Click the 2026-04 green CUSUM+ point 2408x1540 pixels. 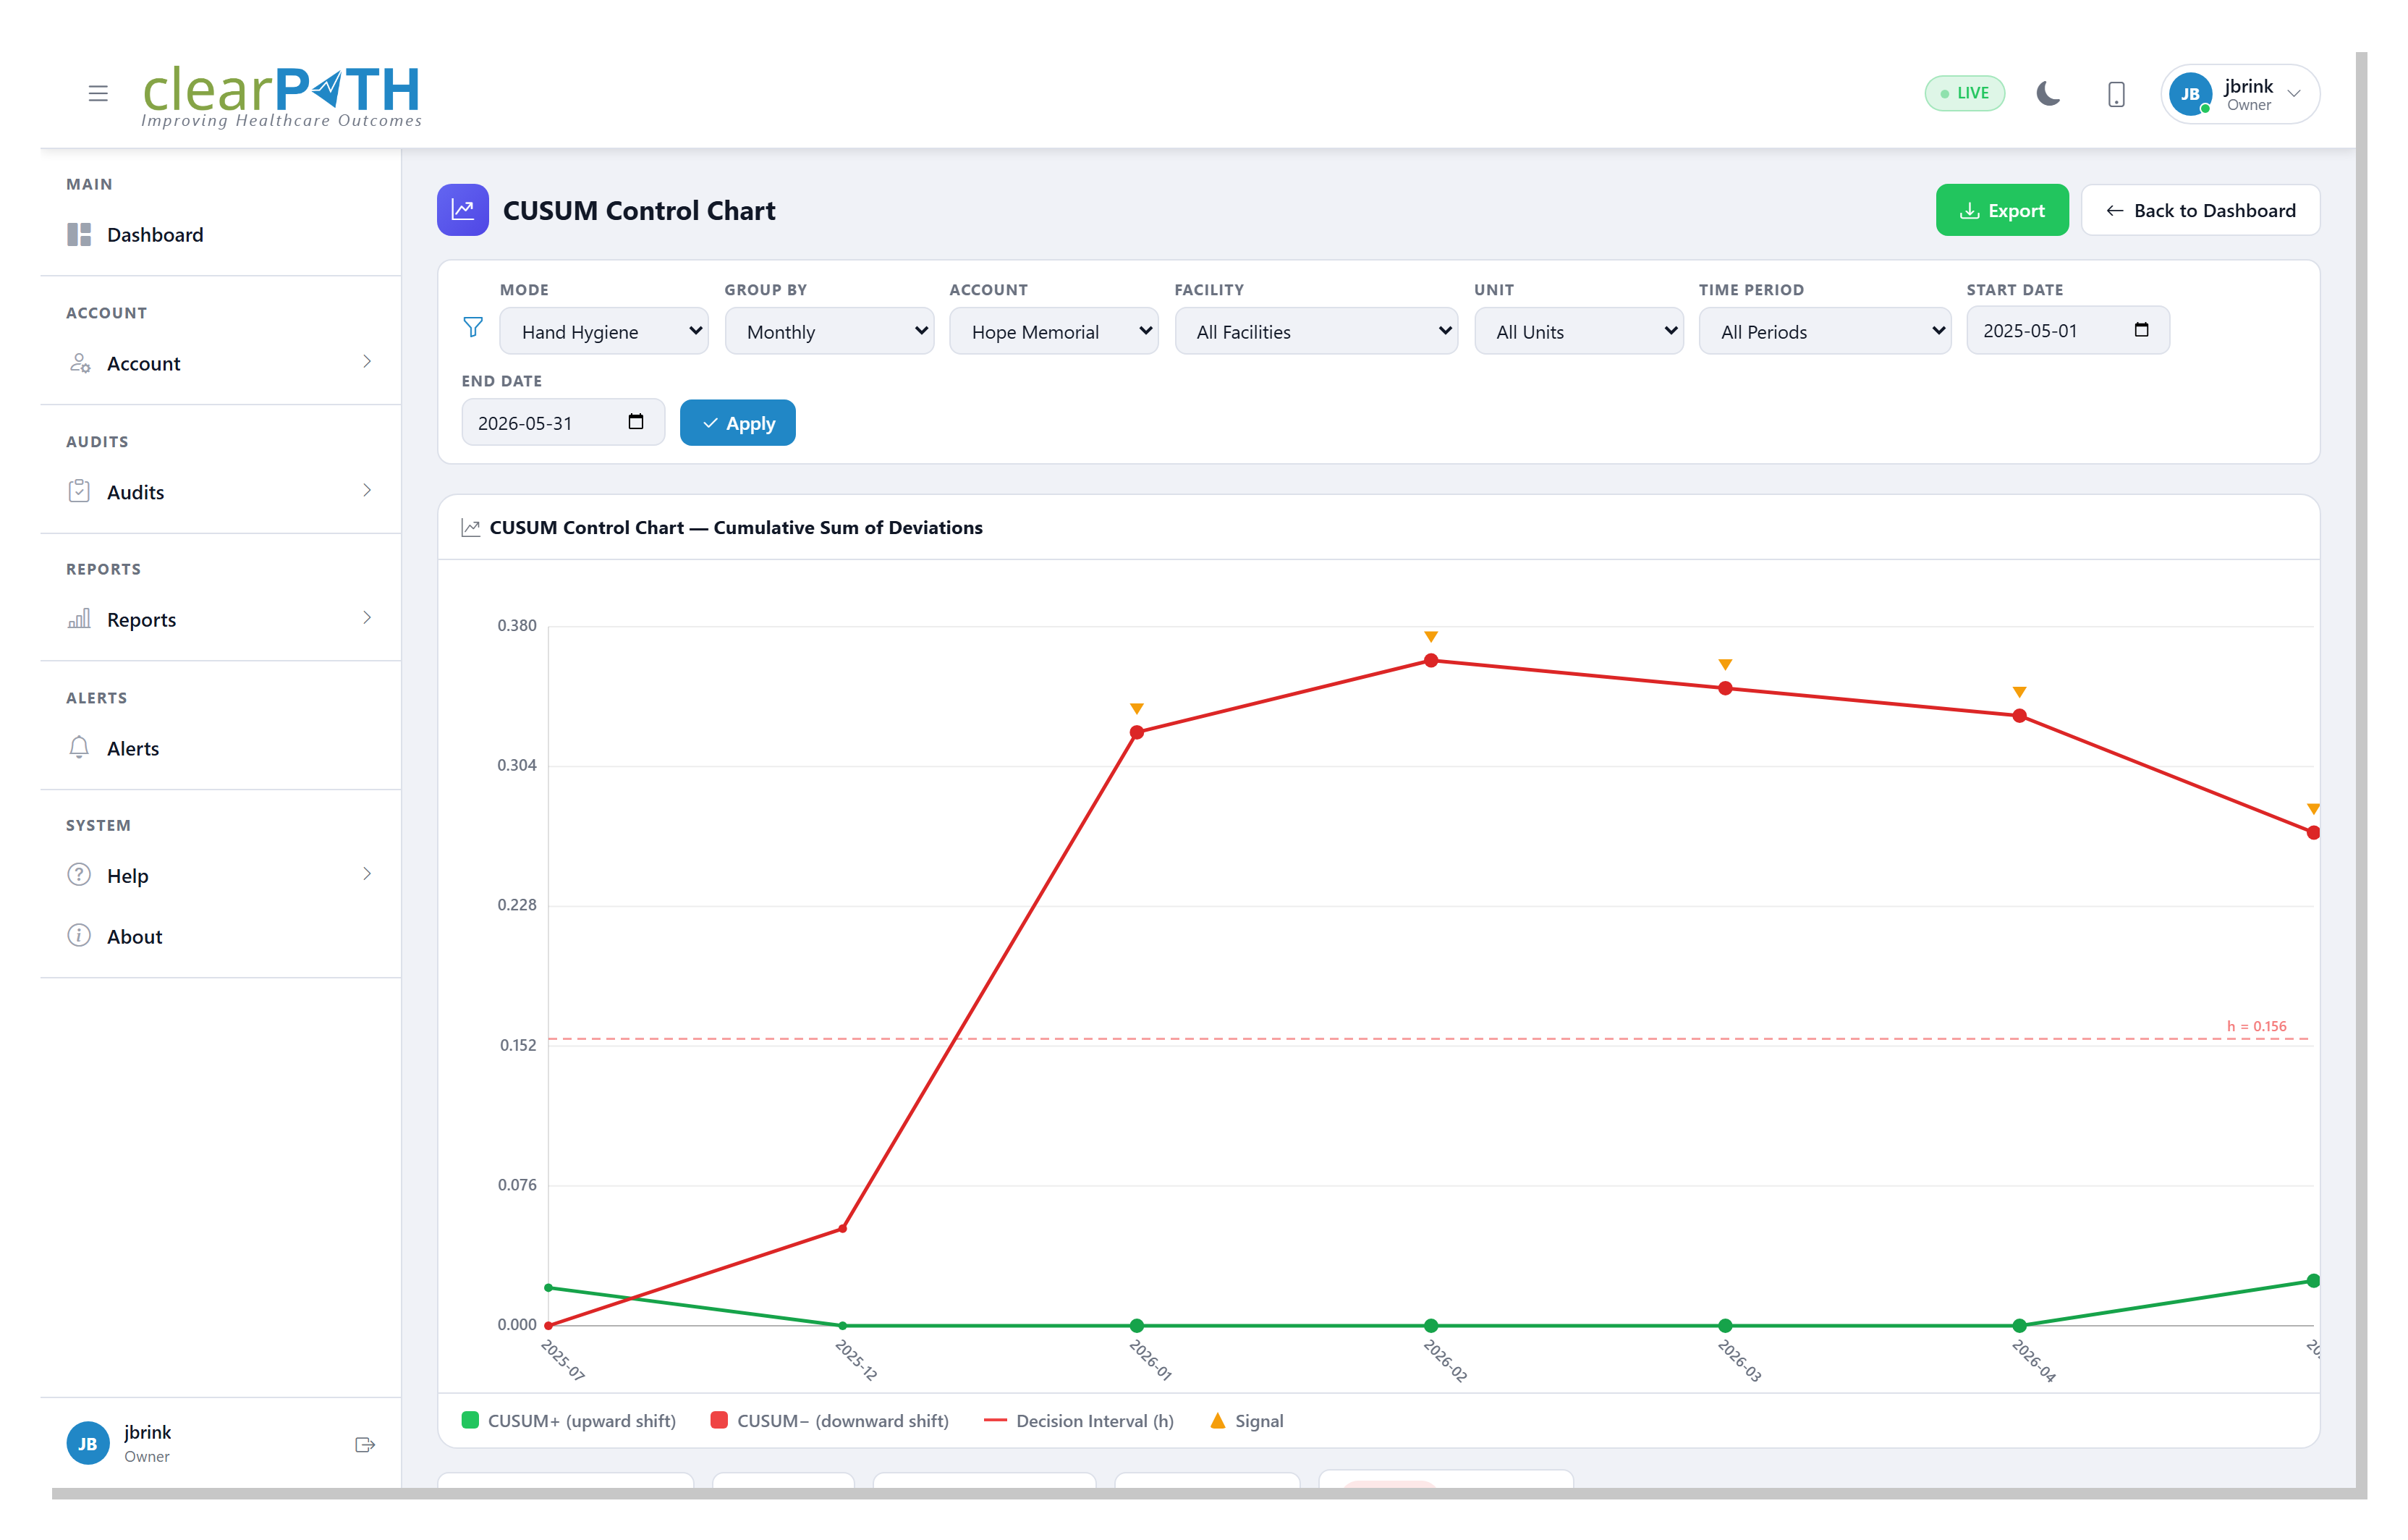2019,1326
